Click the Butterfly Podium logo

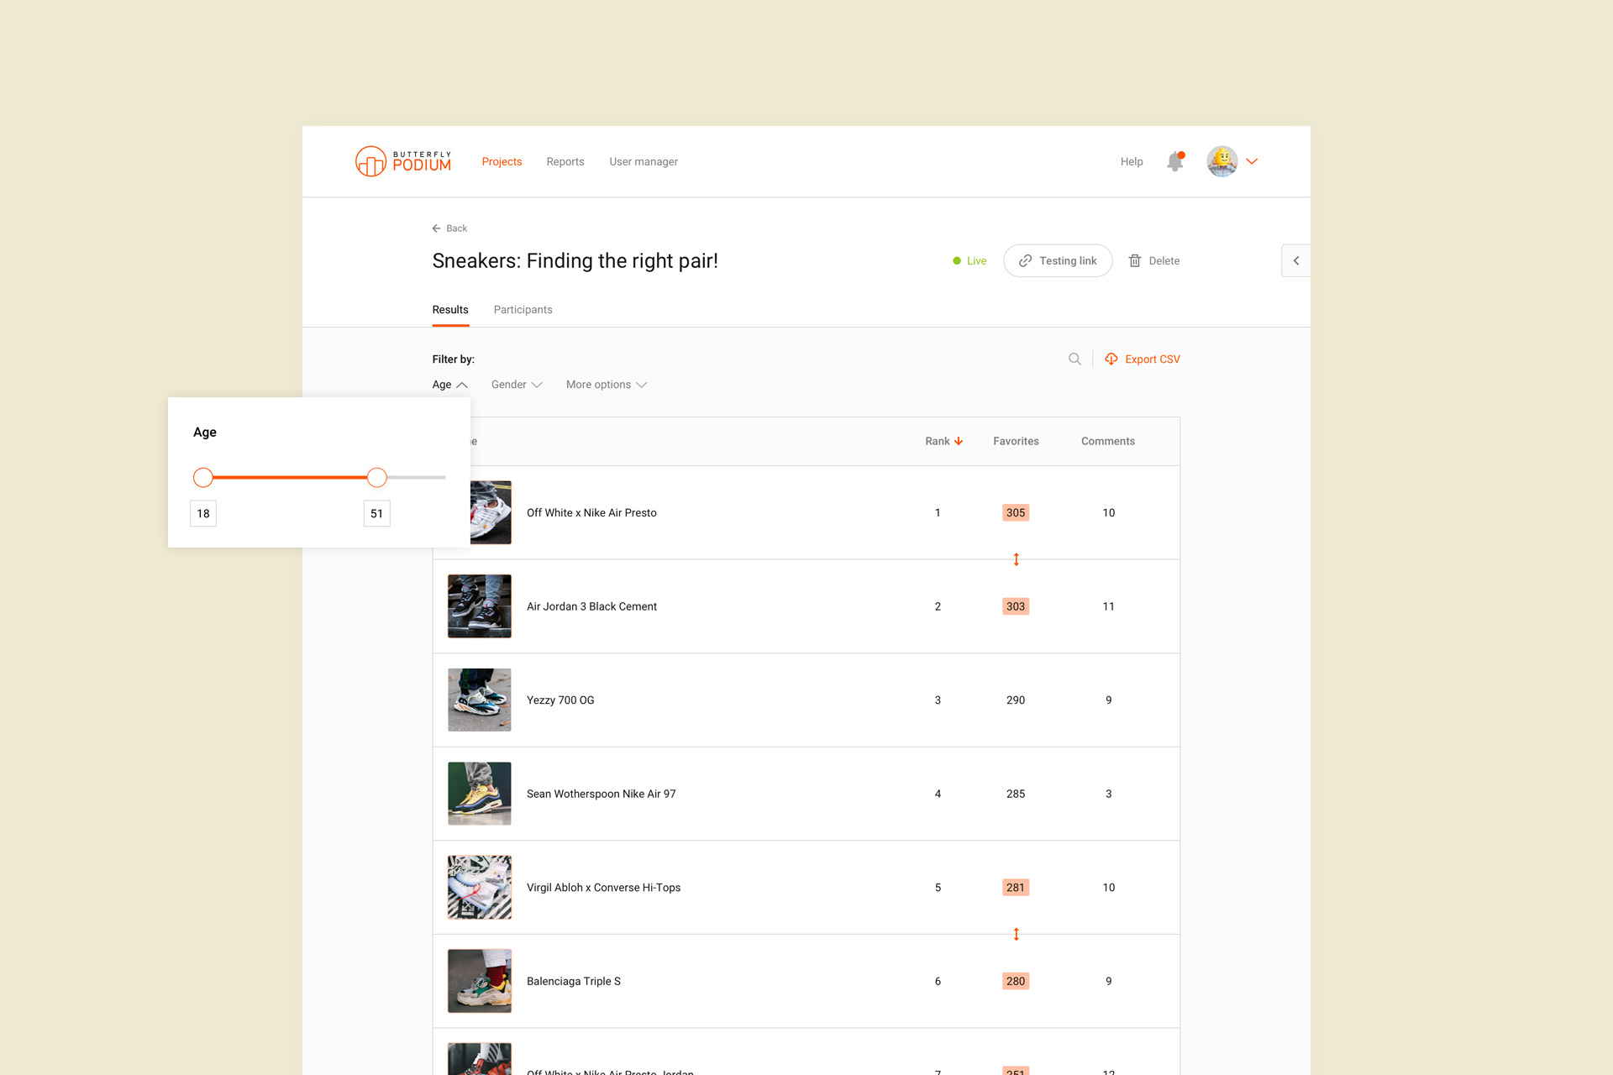(403, 161)
